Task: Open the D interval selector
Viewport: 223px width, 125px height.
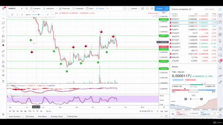Action: [x=22, y=8]
